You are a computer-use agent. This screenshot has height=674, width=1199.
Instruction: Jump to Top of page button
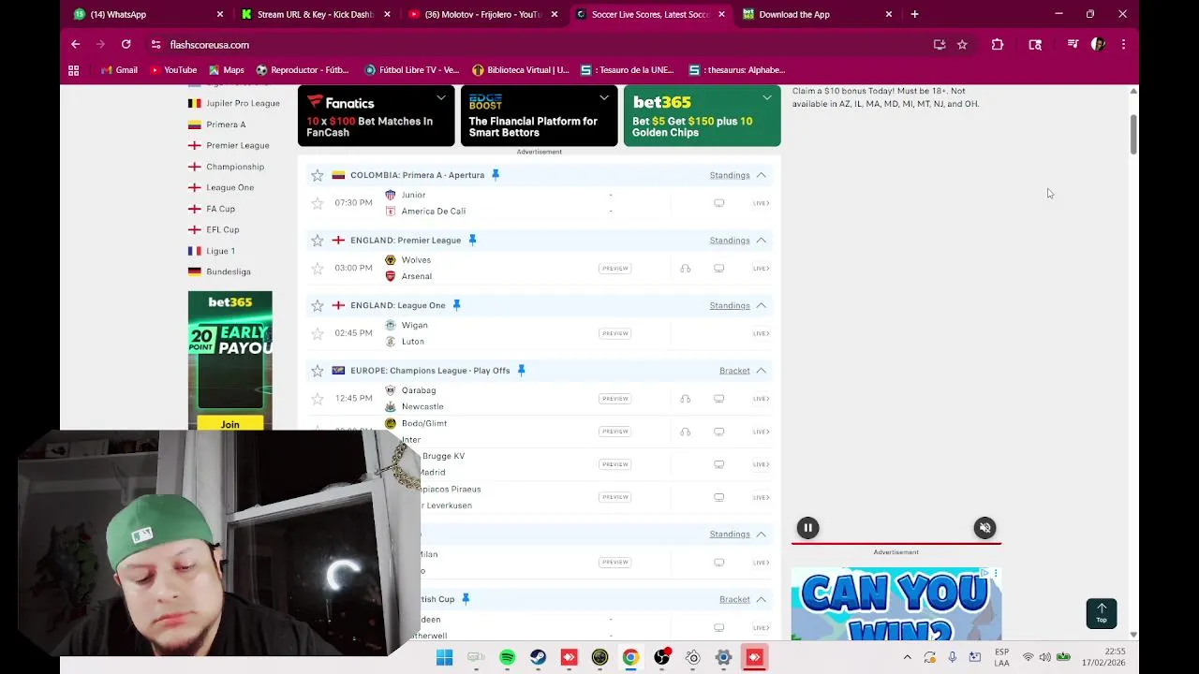pyautogui.click(x=1102, y=613)
